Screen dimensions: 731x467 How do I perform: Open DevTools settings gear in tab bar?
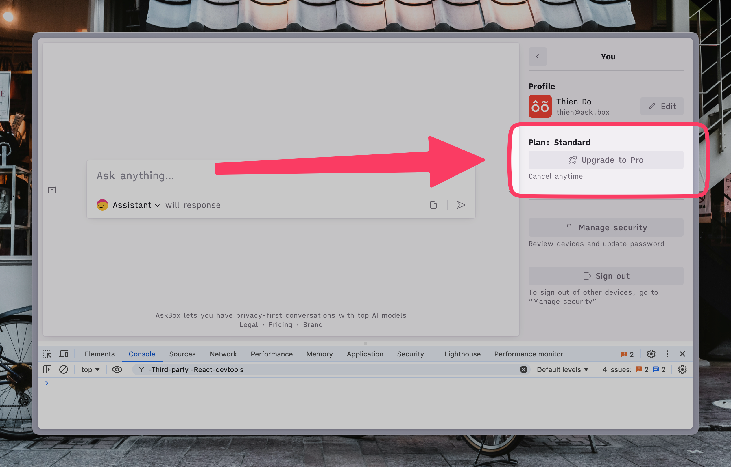point(651,354)
